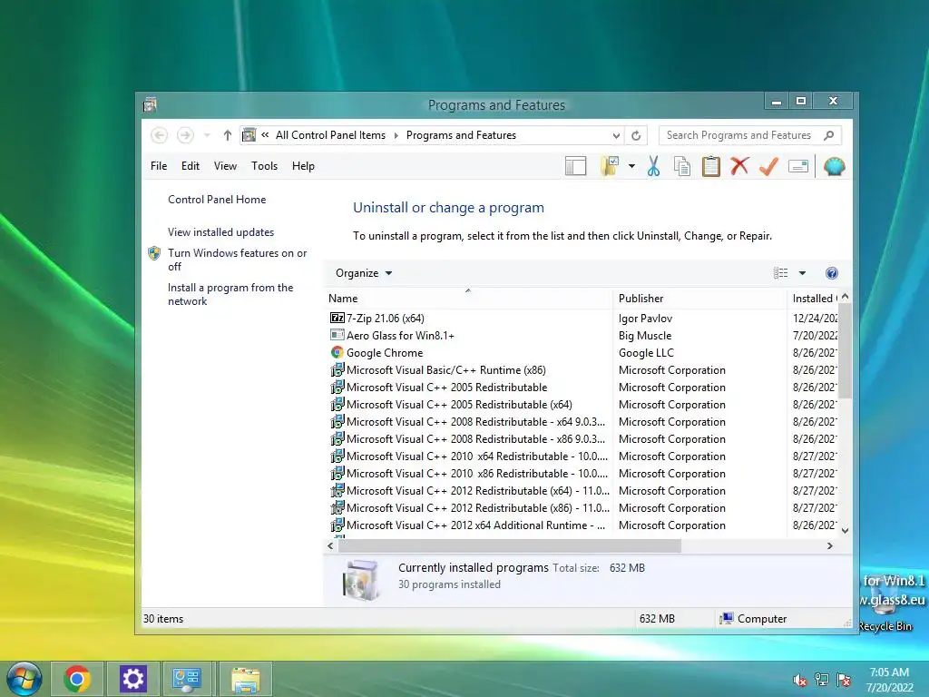Click the folder options toolbar icon
929x697 pixels.
[x=609, y=167]
